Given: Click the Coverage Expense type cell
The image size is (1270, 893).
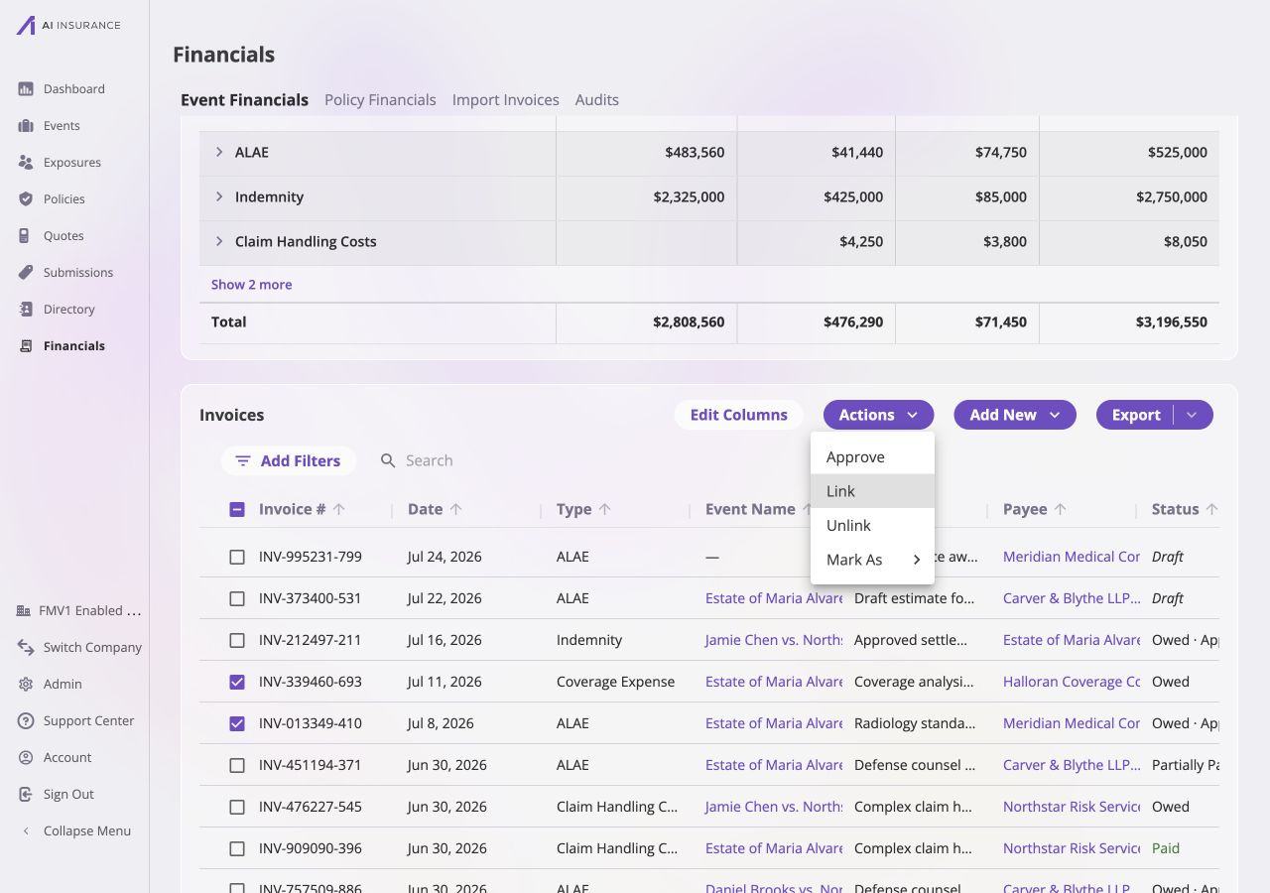Looking at the screenshot, I should pos(615,683).
